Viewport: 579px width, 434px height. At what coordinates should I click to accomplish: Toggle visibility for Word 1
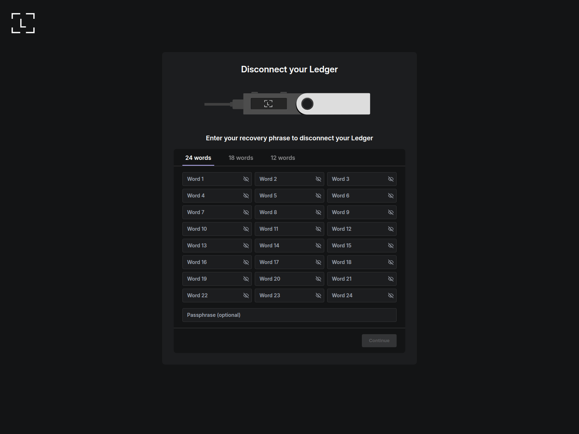click(x=246, y=179)
